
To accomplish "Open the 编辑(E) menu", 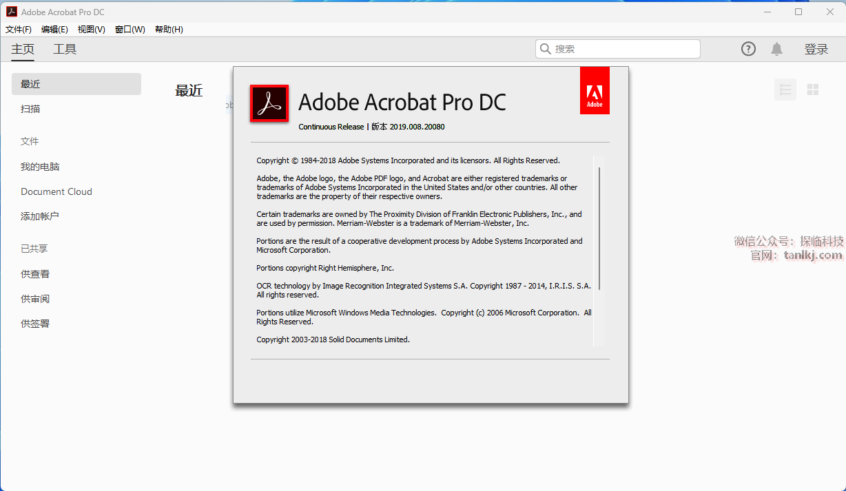I will pos(54,29).
